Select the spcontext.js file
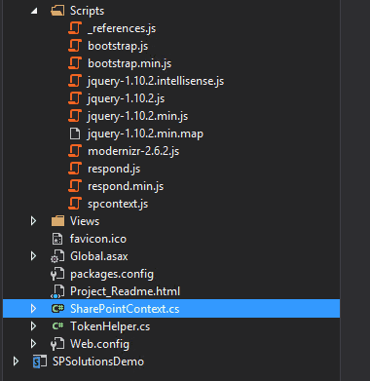The height and width of the screenshot is (381, 370). pos(118,204)
